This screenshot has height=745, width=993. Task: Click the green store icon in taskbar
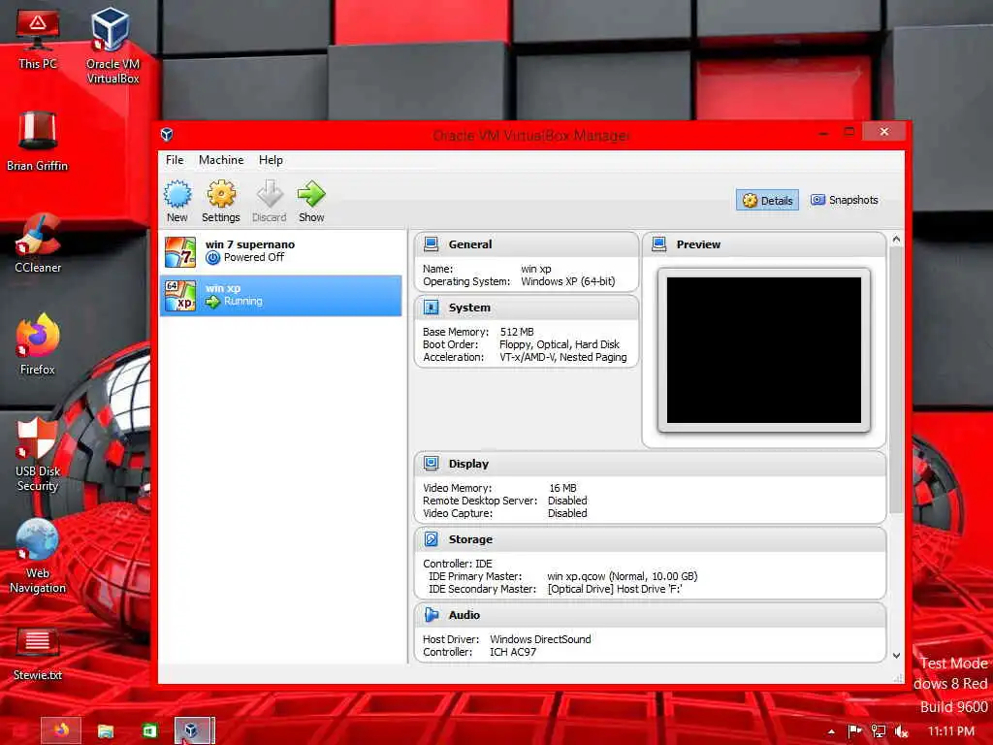point(149,731)
